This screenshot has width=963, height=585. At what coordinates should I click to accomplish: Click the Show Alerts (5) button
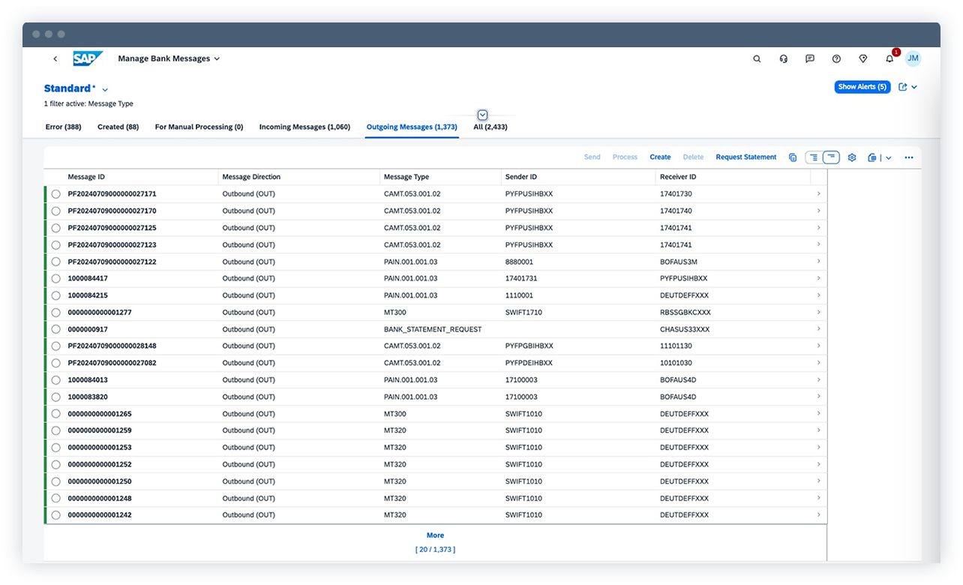point(861,86)
